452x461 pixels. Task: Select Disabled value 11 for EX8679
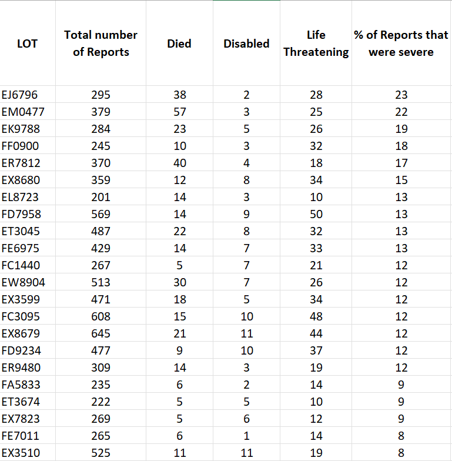click(246, 333)
